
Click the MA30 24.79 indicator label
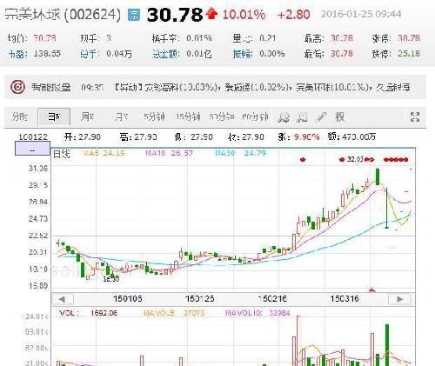point(240,153)
